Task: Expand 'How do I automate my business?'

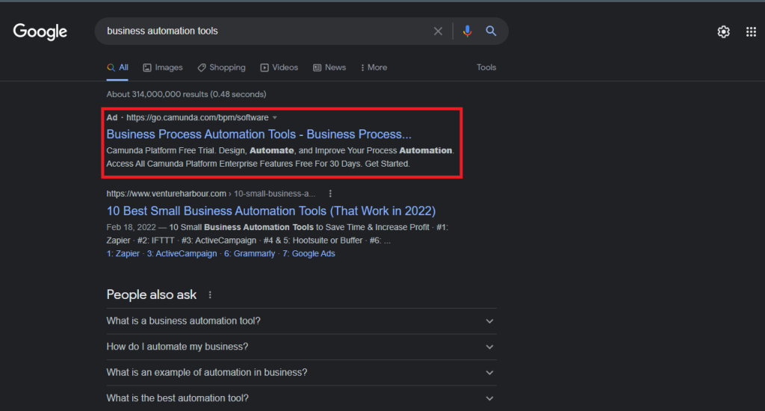Action: (301, 347)
